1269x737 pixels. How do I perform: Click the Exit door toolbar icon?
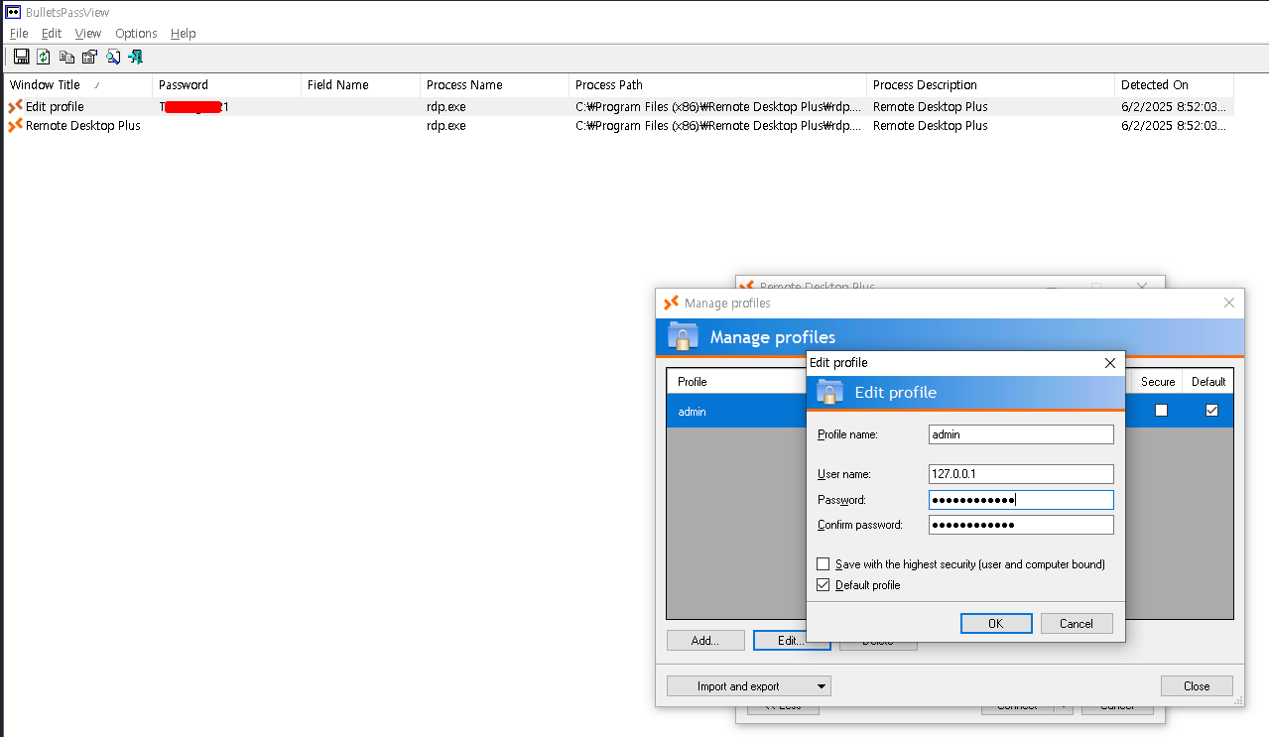coord(136,57)
